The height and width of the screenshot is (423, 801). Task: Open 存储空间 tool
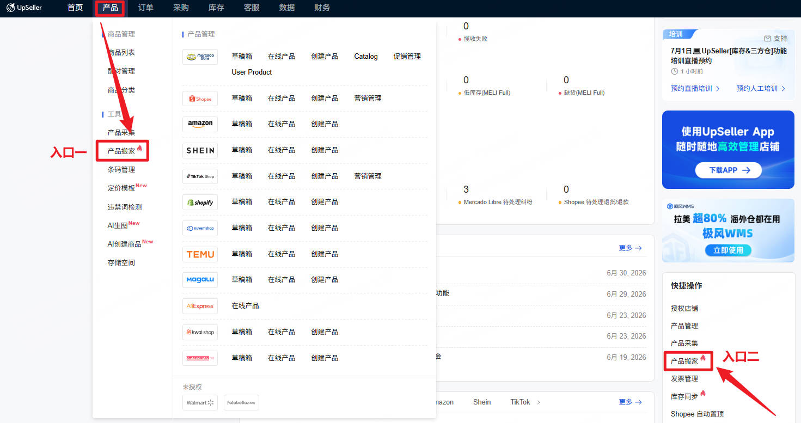[121, 262]
